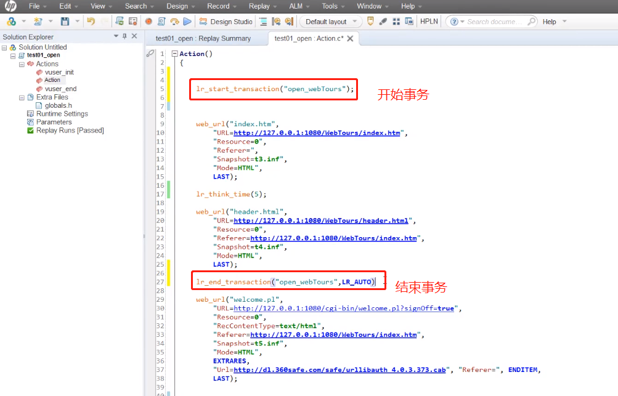Start recording with the red Record icon

tap(148, 22)
